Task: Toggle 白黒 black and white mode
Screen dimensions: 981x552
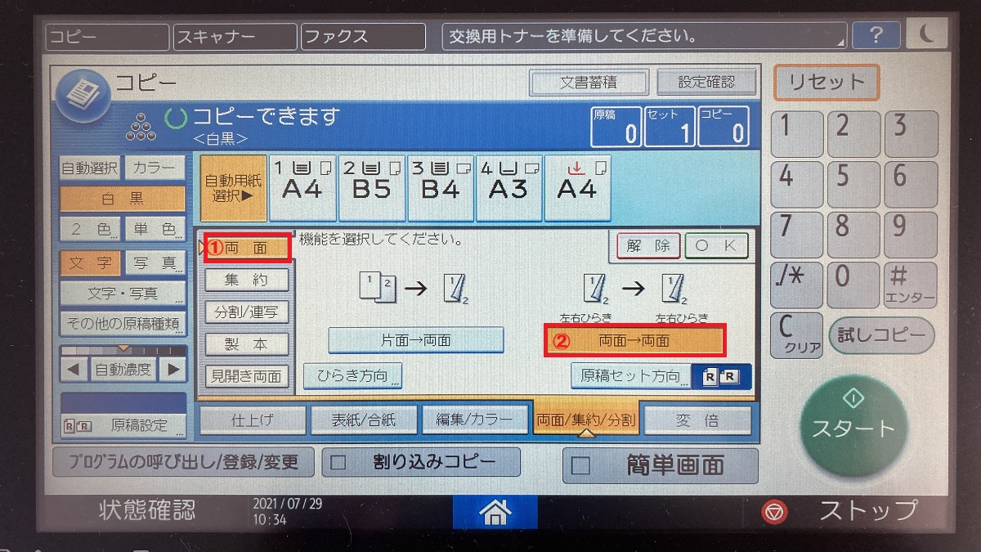Action: [x=123, y=199]
